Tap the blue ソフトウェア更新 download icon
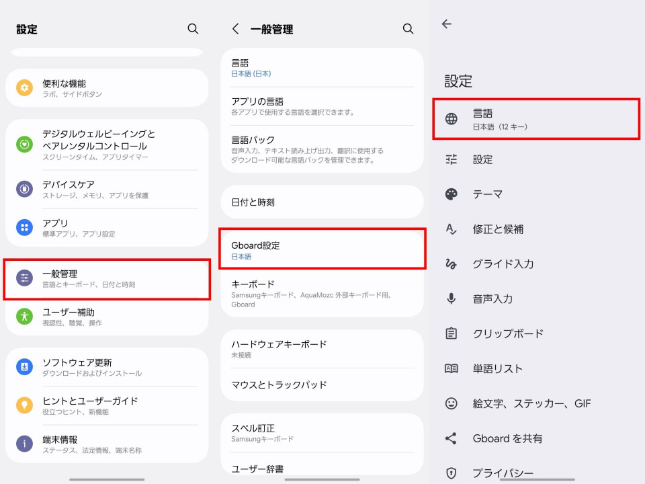This screenshot has height=484, width=645. coord(25,367)
